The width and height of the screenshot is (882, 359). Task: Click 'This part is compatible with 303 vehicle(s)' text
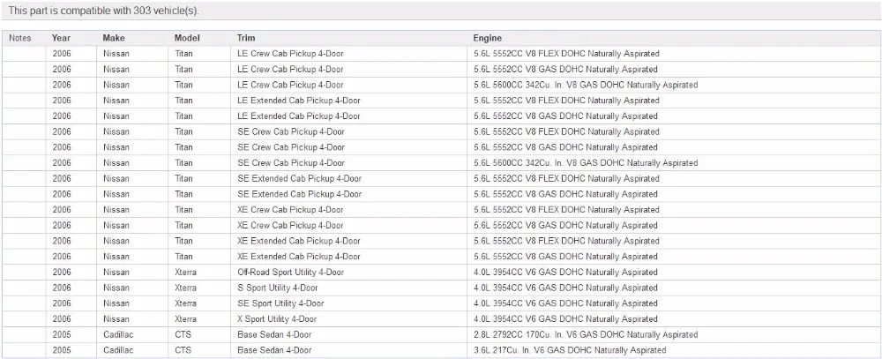coord(103,11)
